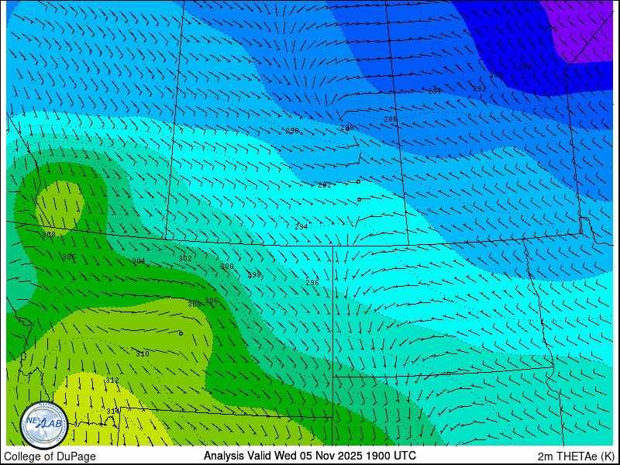Select the 294 contour label

point(301,227)
